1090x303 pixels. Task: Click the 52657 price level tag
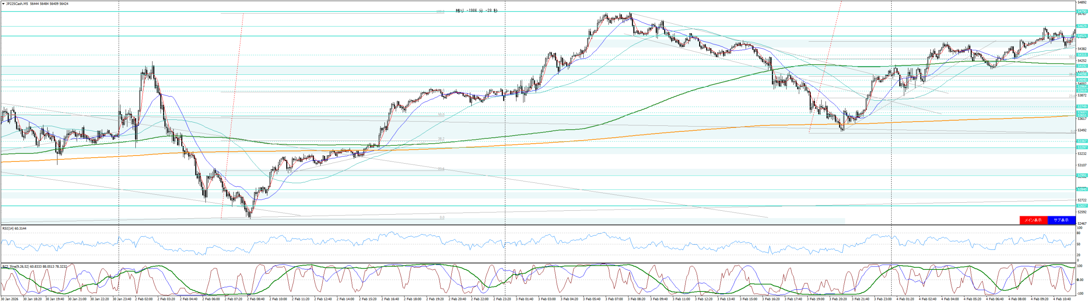click(1081, 206)
